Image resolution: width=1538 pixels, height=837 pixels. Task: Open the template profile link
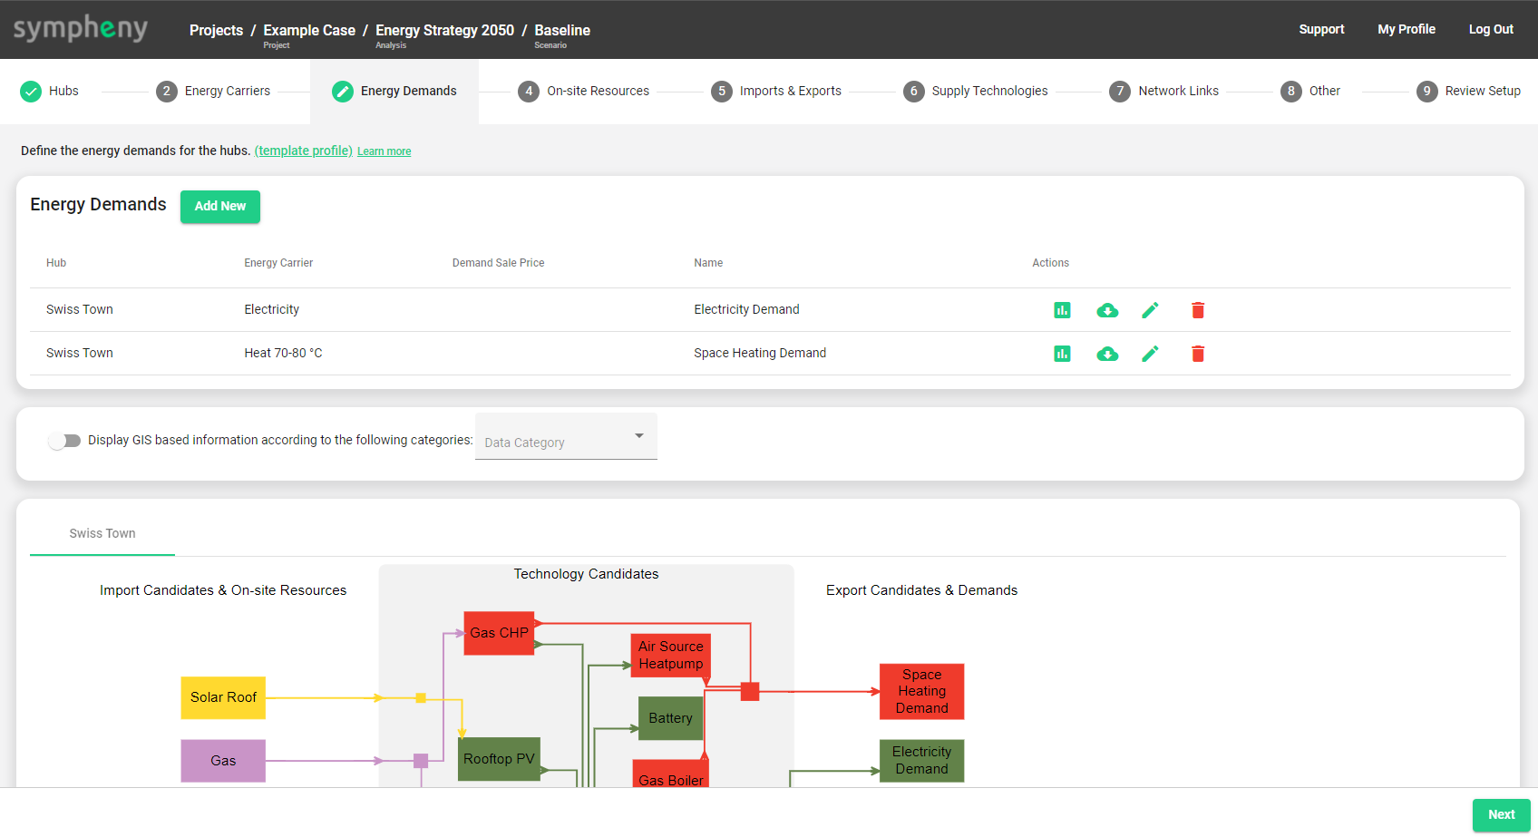pos(303,151)
